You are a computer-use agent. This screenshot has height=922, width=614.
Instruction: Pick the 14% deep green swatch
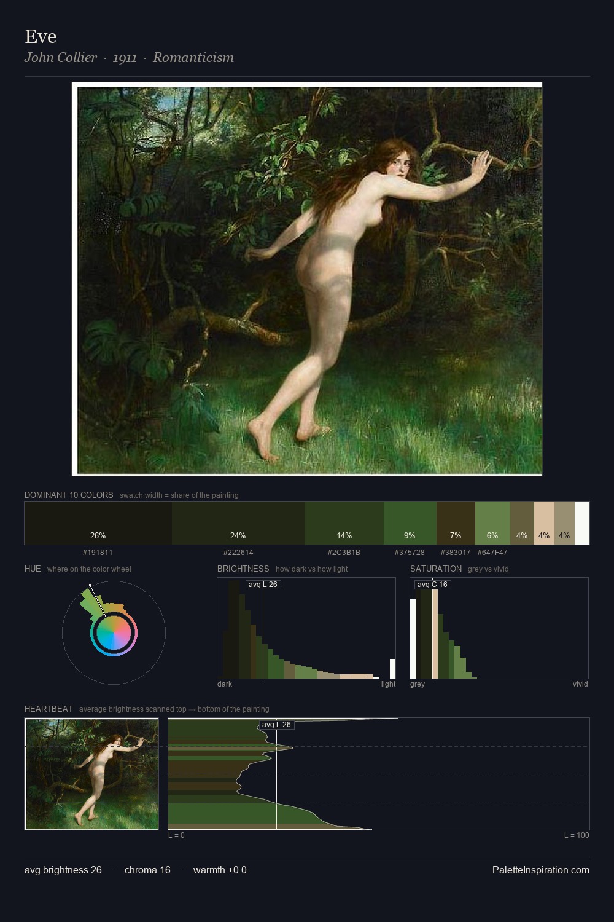point(344,523)
